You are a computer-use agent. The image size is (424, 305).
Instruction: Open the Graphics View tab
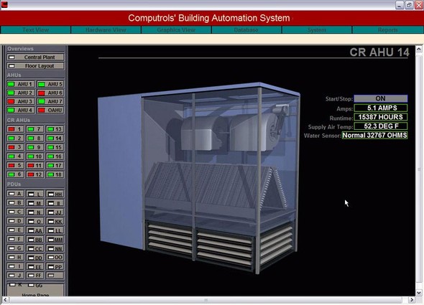176,29
